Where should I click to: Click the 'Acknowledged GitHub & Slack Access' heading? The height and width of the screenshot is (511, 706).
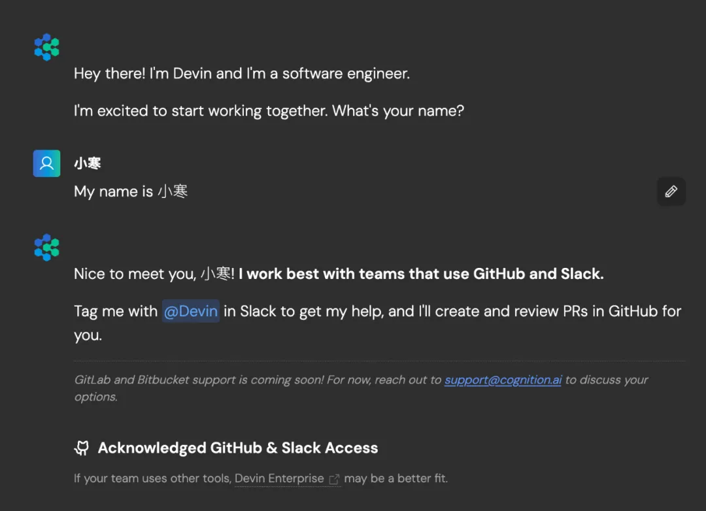238,448
